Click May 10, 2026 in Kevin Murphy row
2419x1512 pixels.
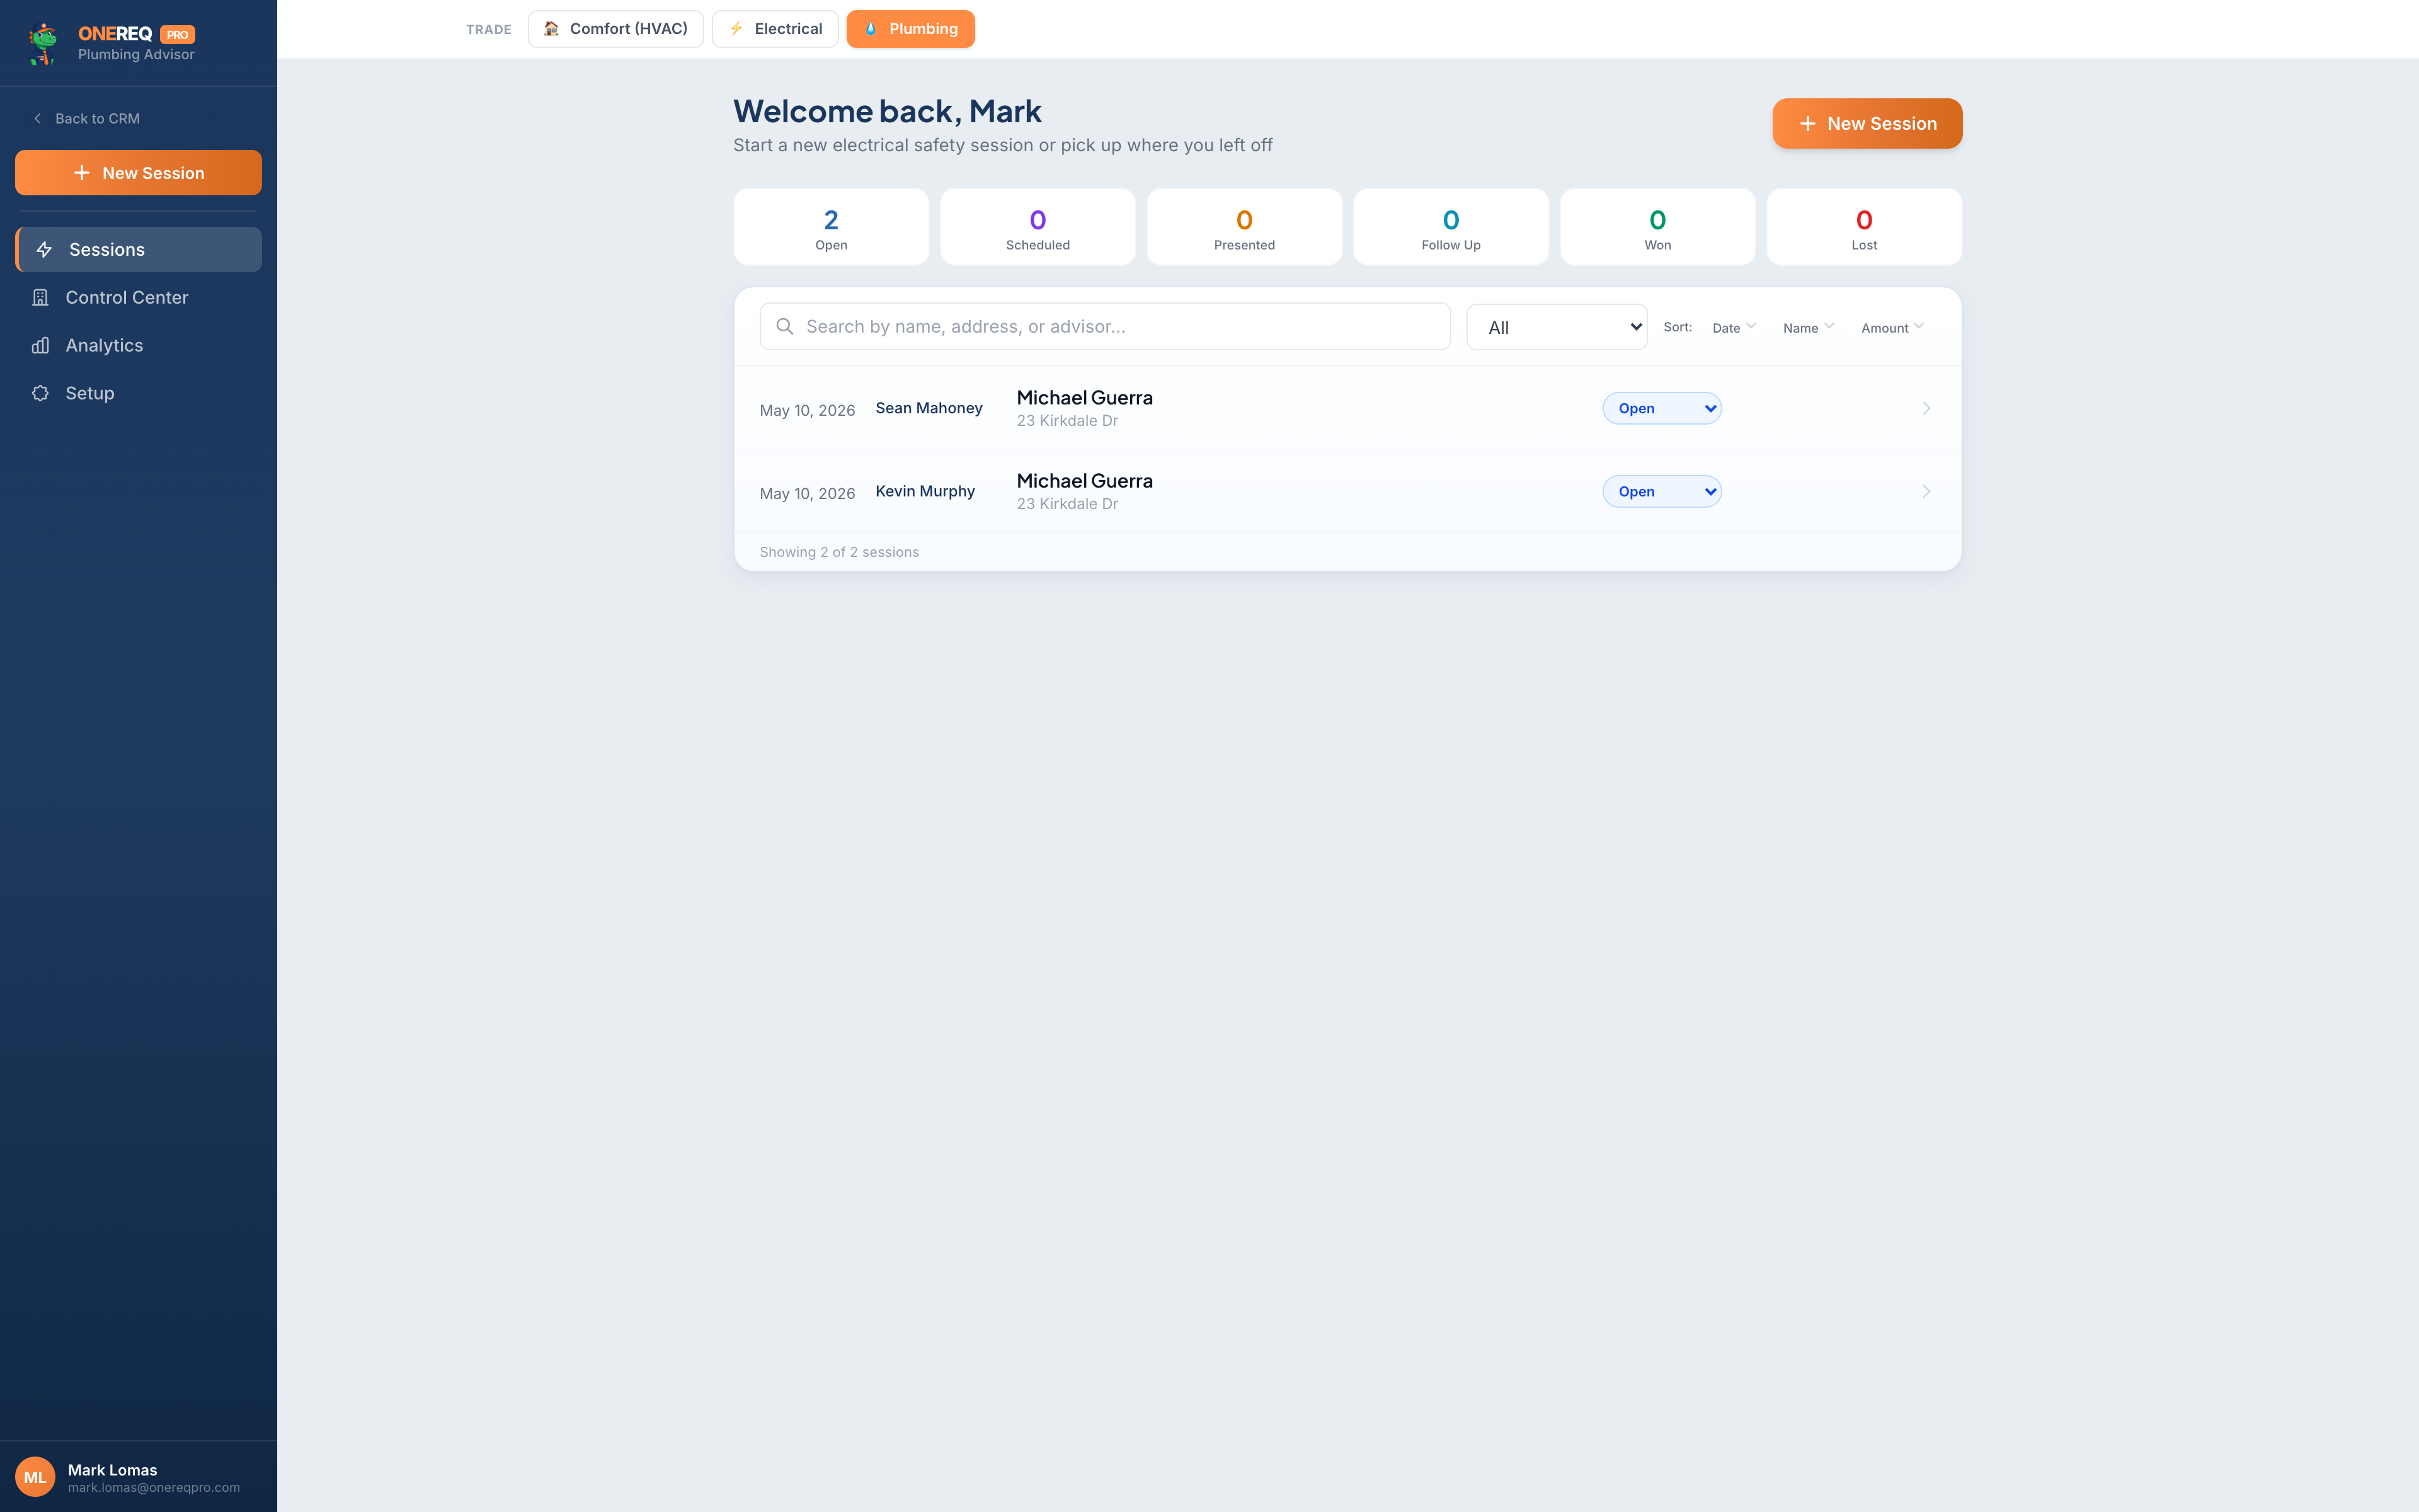tap(807, 493)
